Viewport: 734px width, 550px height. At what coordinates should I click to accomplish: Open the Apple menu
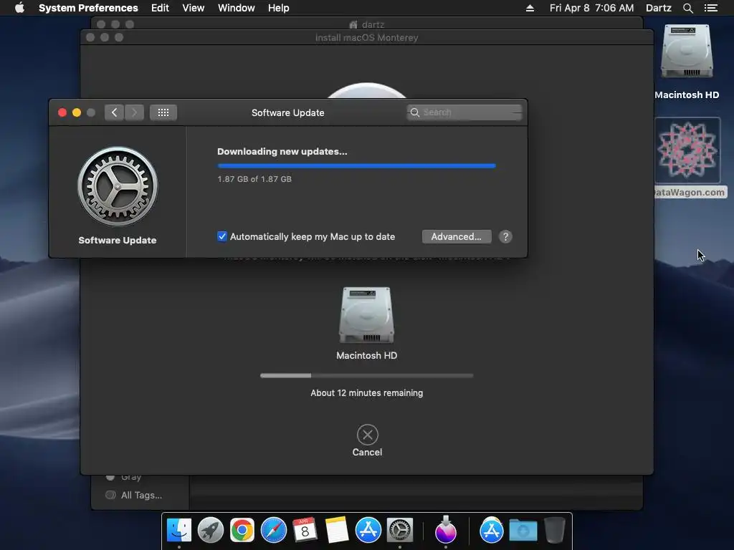[x=19, y=8]
